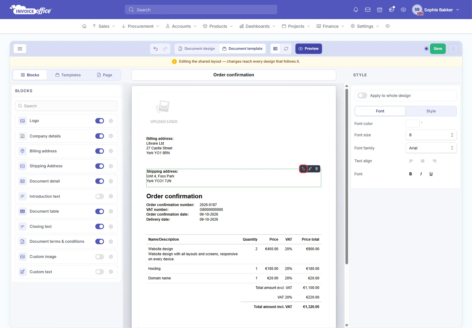Turn on Custom image toggle
The width and height of the screenshot is (472, 328).
click(99, 257)
